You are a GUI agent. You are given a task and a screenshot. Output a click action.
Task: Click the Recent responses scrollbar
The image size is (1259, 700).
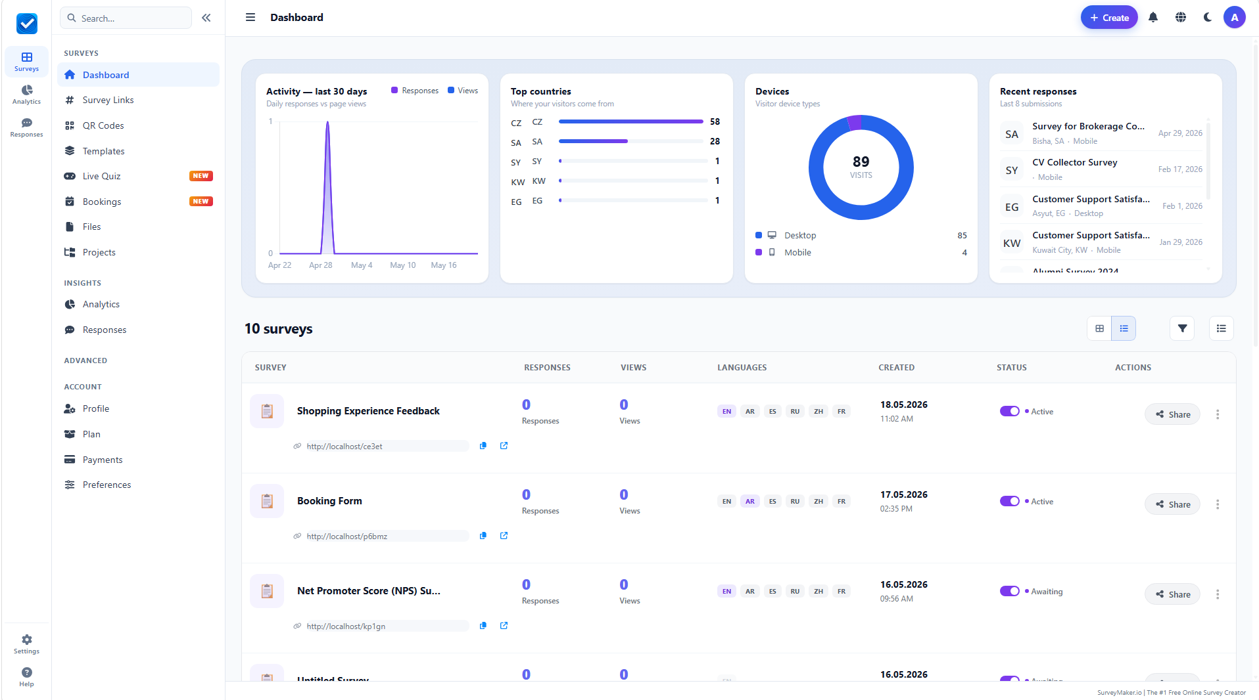pyautogui.click(x=1208, y=161)
